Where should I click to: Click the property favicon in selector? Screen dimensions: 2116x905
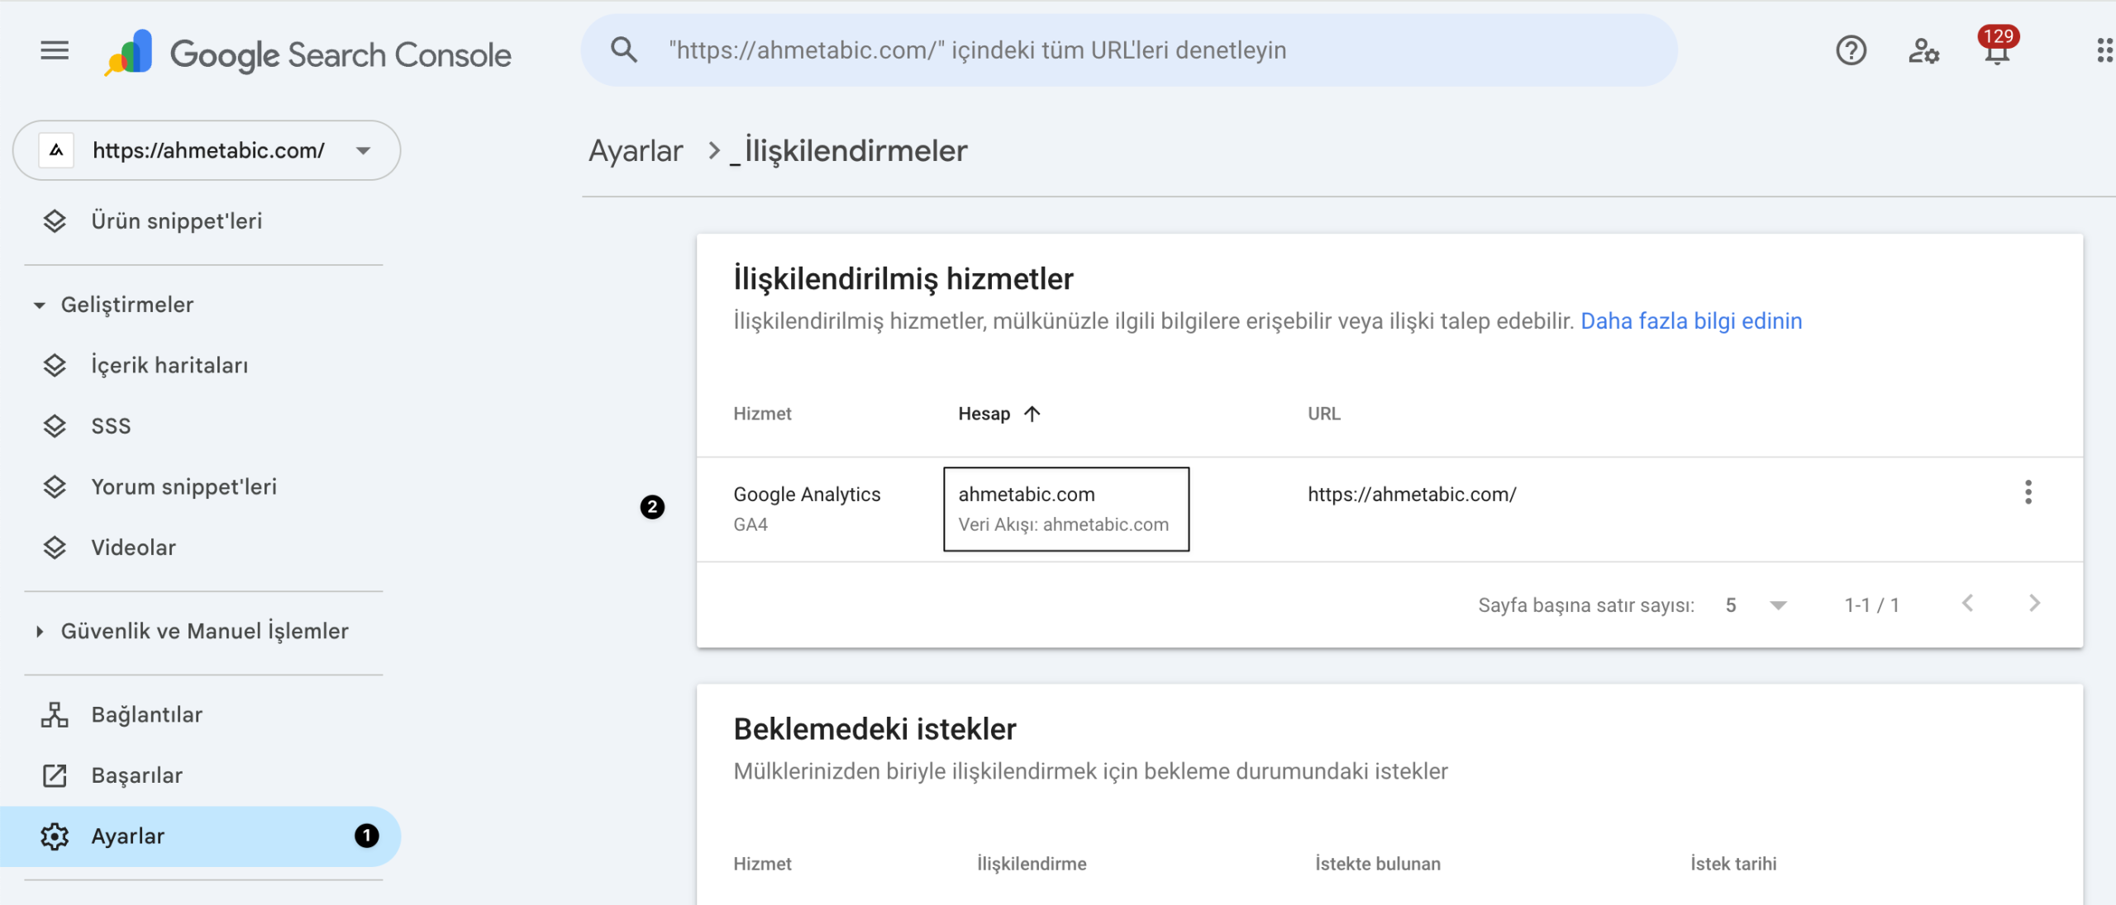(56, 150)
